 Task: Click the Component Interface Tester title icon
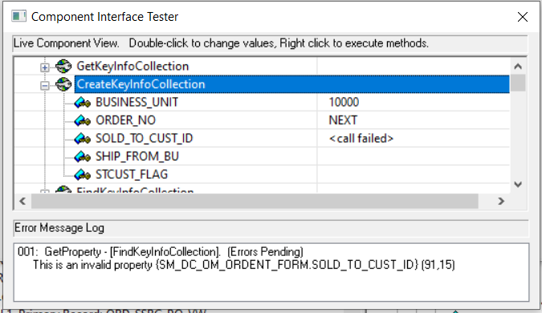(18, 16)
